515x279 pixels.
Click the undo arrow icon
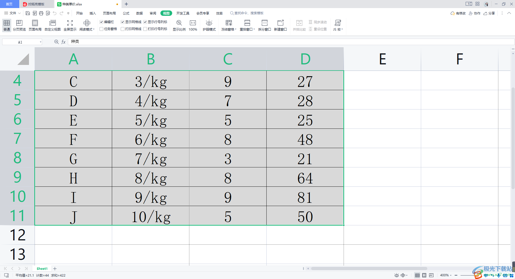click(55, 13)
